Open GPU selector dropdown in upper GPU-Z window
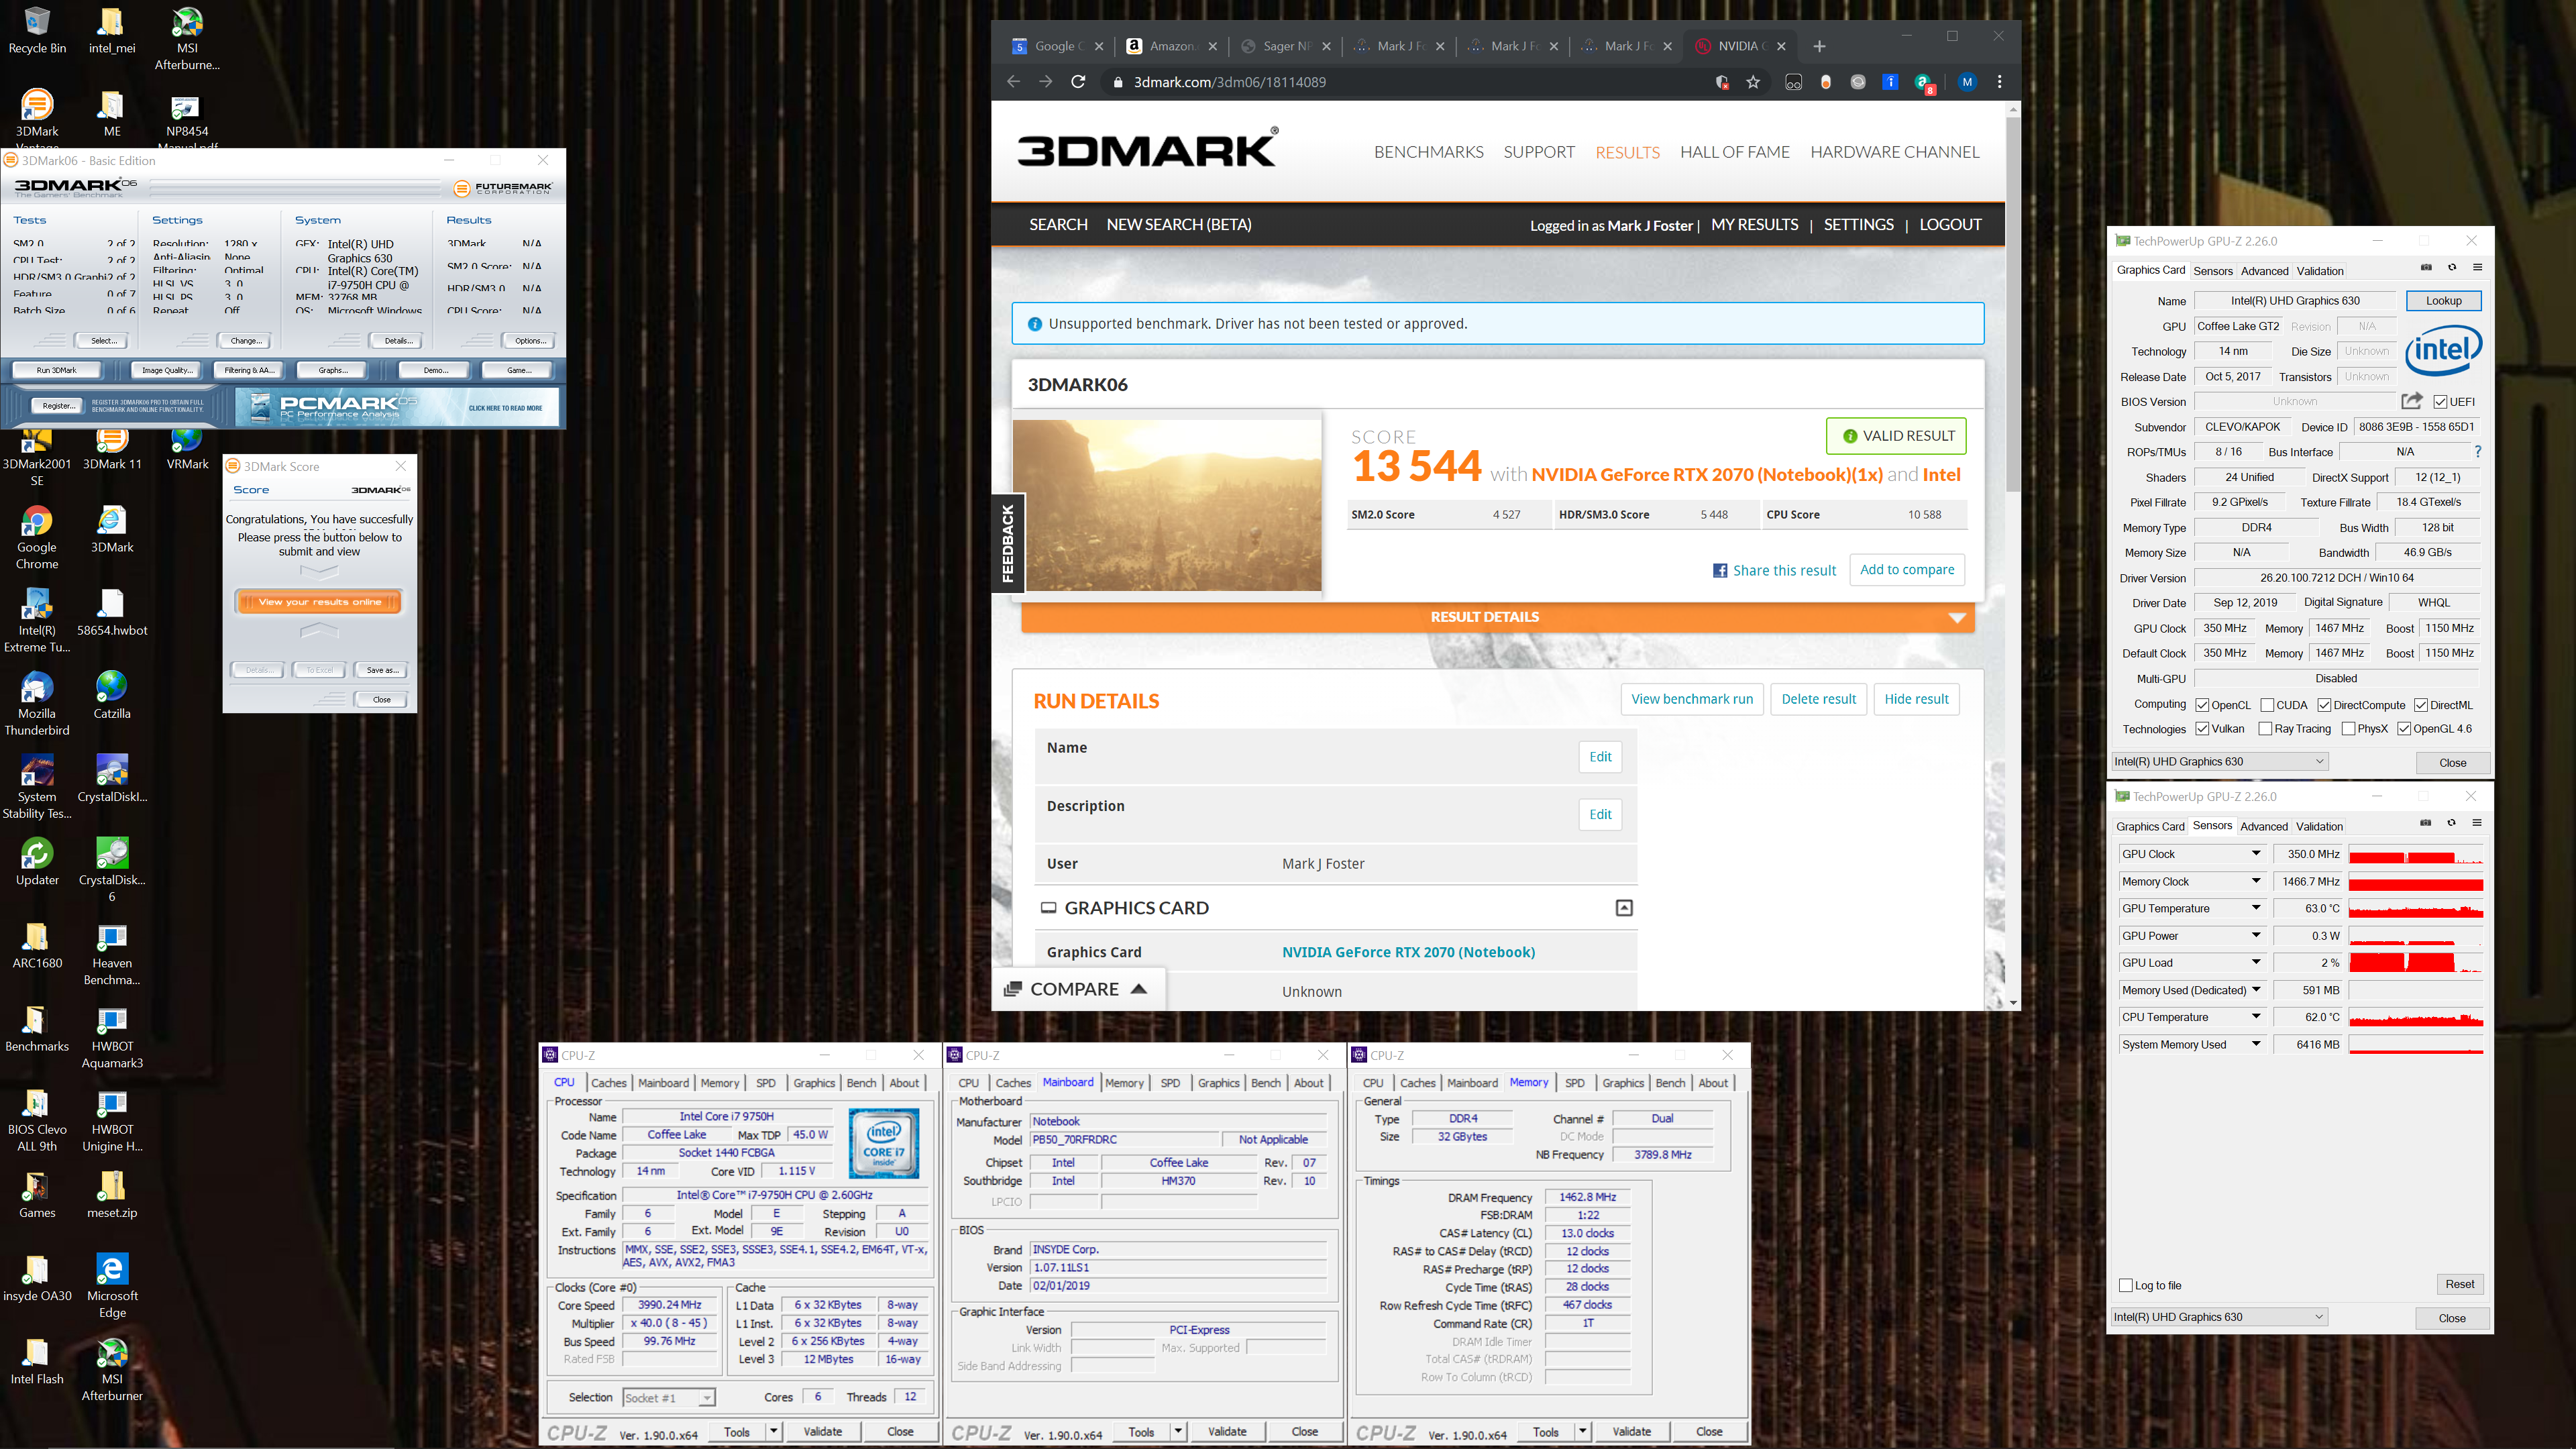Image resolution: width=2576 pixels, height=1449 pixels. pyautogui.click(x=2220, y=762)
